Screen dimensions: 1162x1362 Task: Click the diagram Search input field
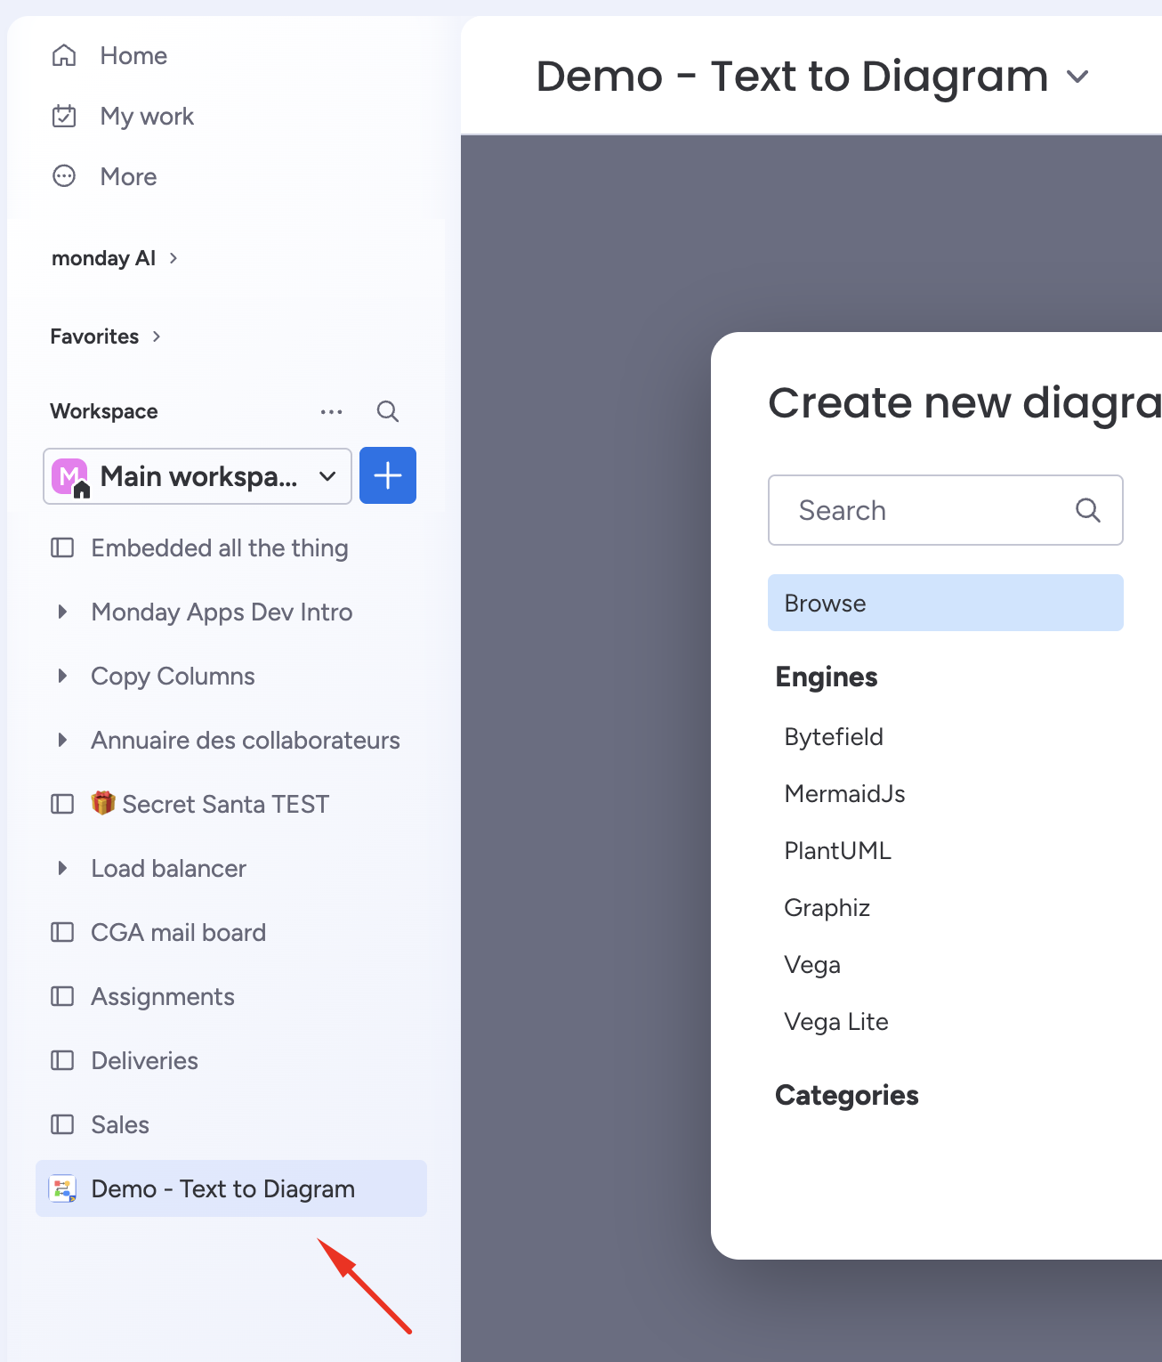[946, 510]
